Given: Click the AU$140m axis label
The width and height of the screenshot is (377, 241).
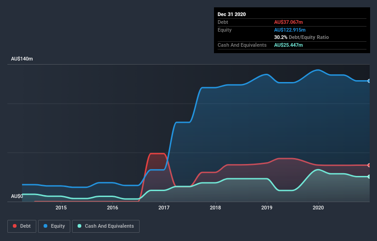Looking at the screenshot, I should [22, 59].
